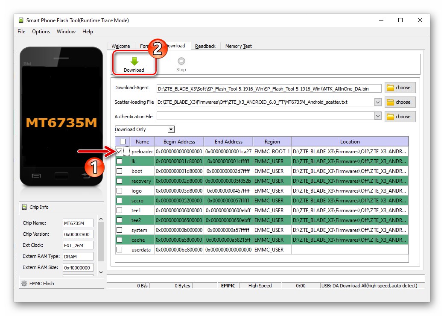Tick the tee1 partition checkbox
The width and height of the screenshot is (444, 316).
click(x=120, y=211)
